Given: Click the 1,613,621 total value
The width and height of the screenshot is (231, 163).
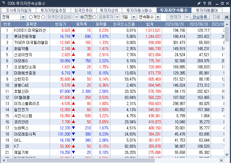Looking at the screenshot, I should 153,31.
